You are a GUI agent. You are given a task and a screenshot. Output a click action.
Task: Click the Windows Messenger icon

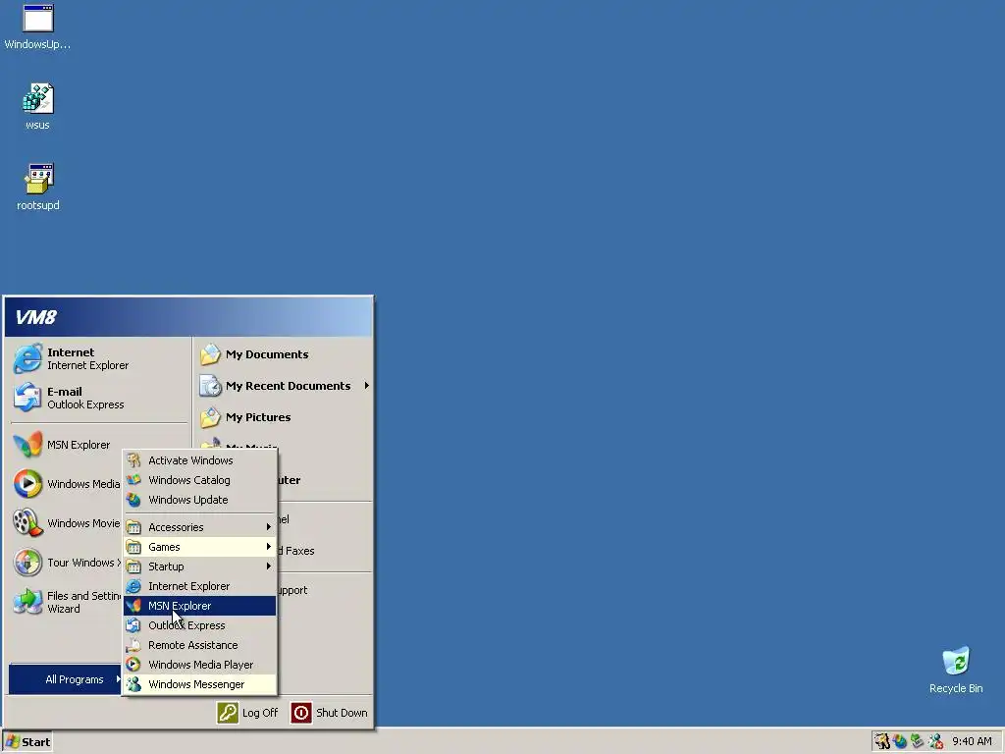133,684
